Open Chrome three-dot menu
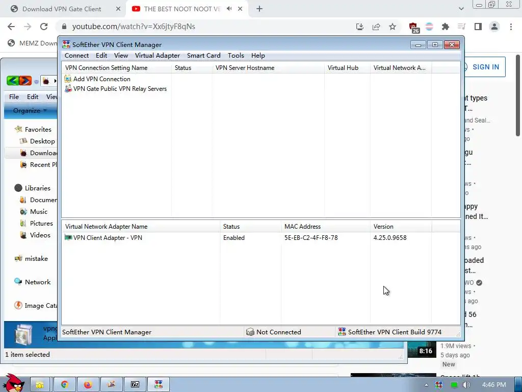This screenshot has height=392, width=522. point(511,27)
